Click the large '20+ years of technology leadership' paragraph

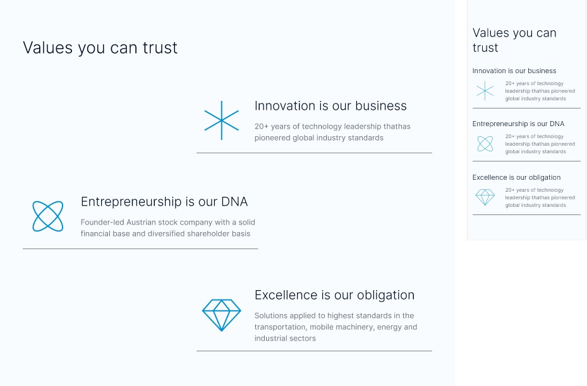point(332,132)
